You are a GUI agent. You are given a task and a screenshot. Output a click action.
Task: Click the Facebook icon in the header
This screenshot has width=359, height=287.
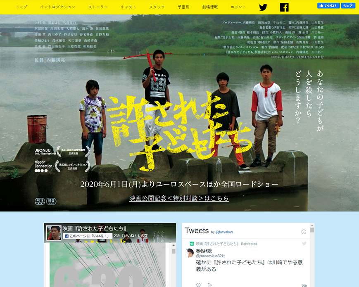[284, 7]
